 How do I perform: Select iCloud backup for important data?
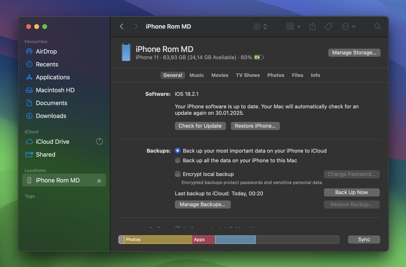coord(177,151)
